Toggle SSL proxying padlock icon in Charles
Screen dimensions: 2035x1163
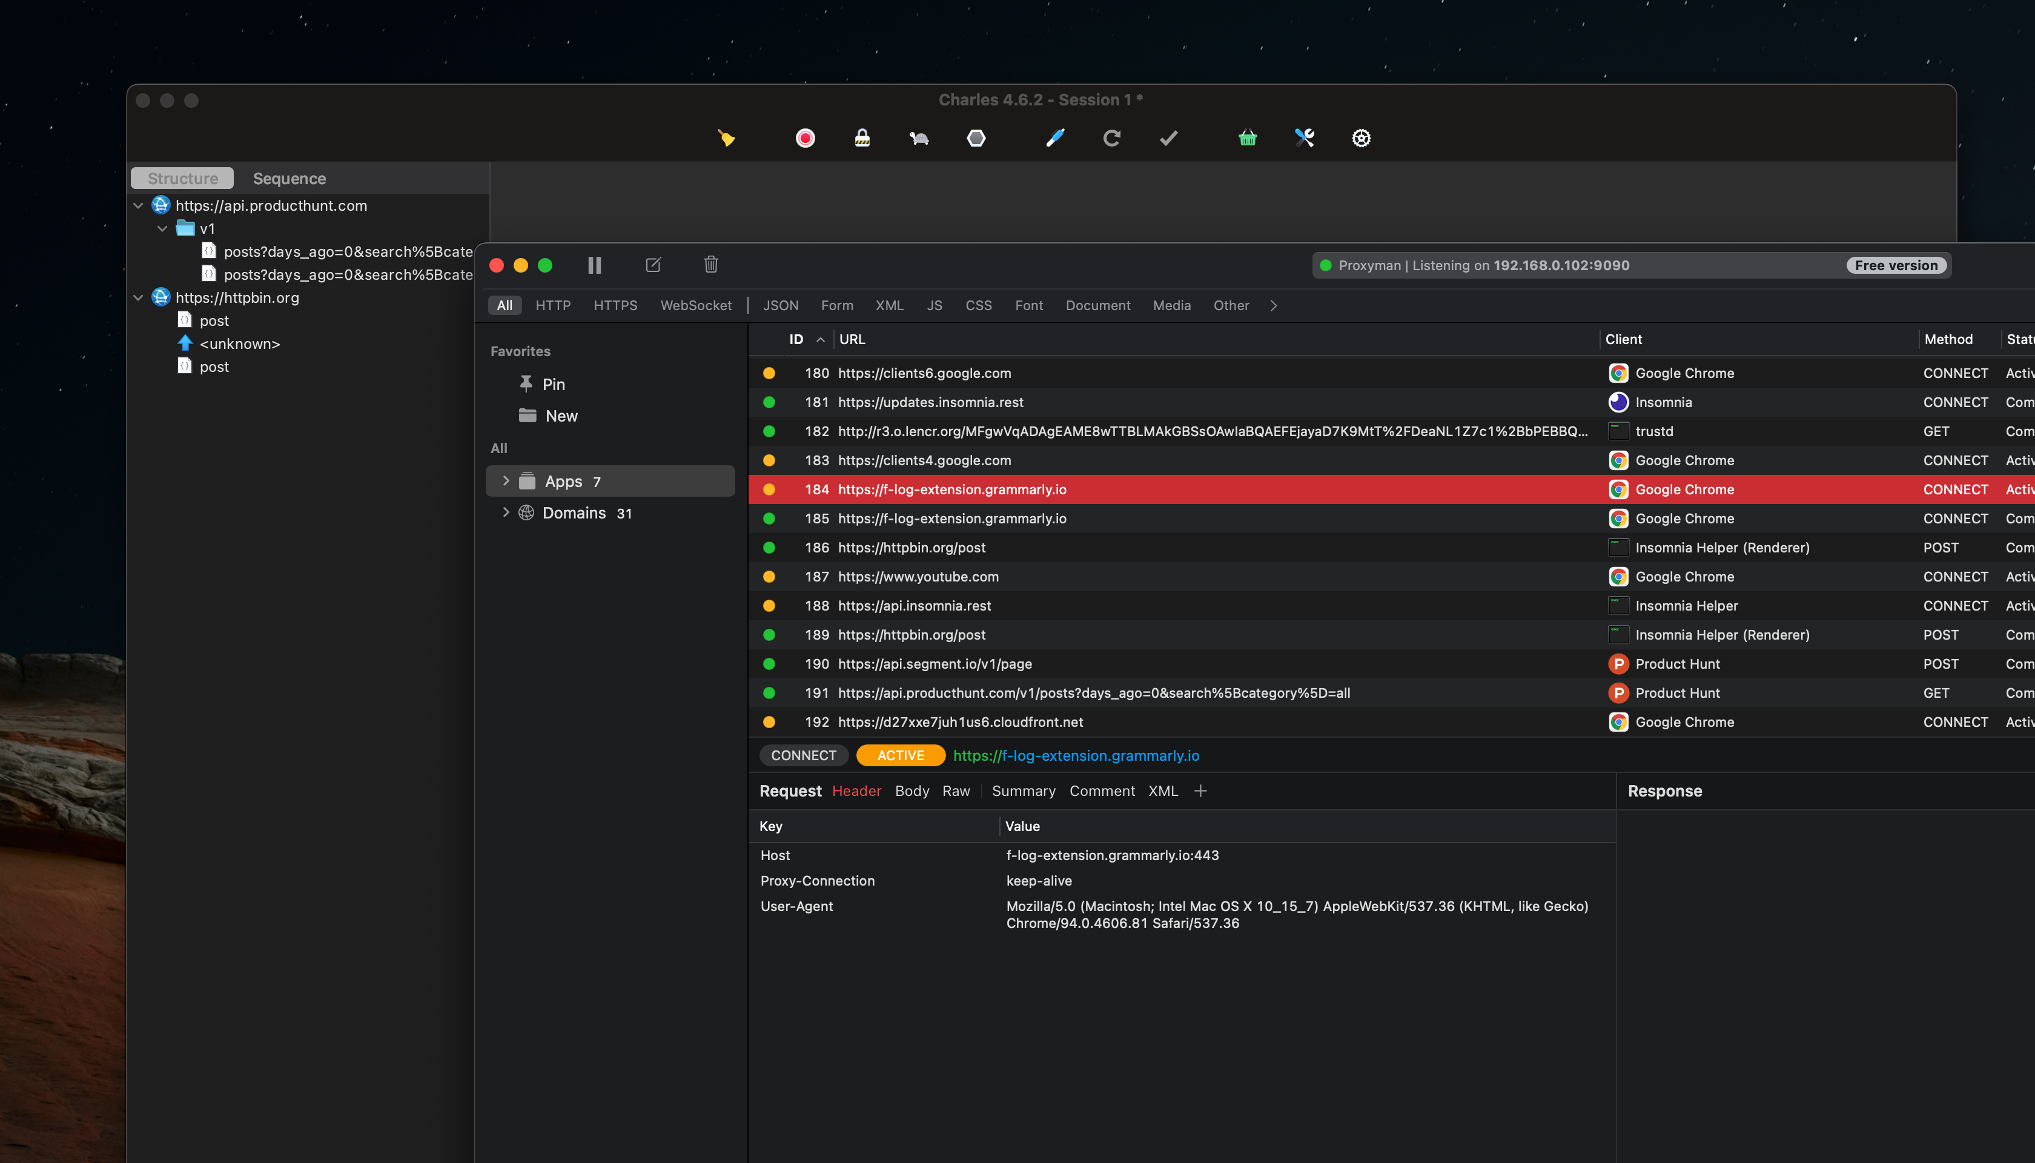(862, 138)
